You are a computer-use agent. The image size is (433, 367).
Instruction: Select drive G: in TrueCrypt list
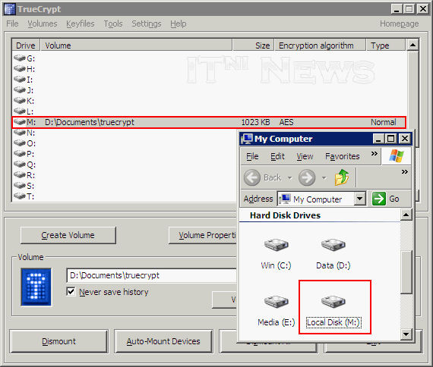[x=24, y=58]
